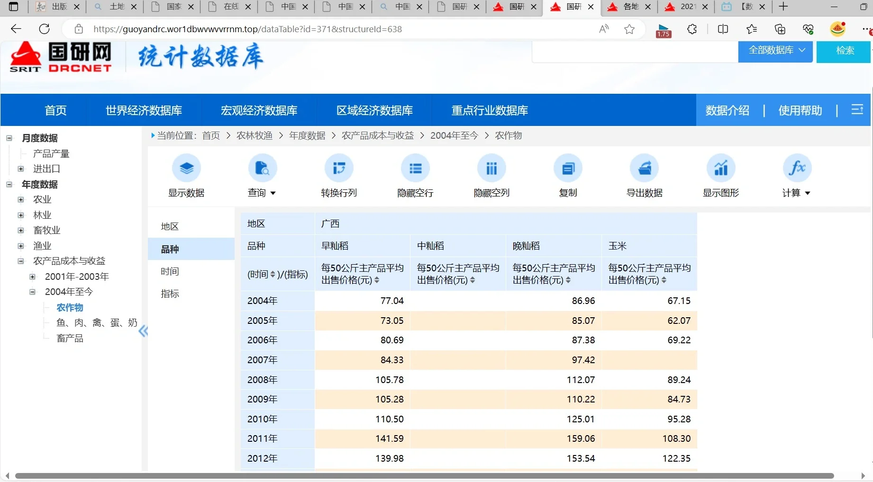Expand the 畜牧业 tree node
873x482 pixels.
click(x=21, y=230)
